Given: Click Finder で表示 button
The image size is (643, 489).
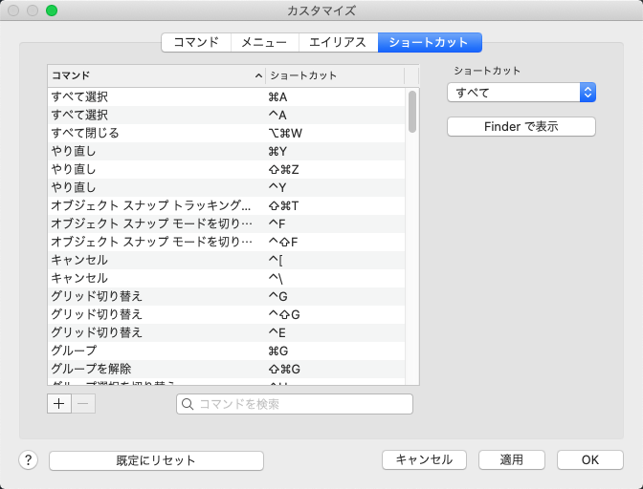Looking at the screenshot, I should [521, 126].
